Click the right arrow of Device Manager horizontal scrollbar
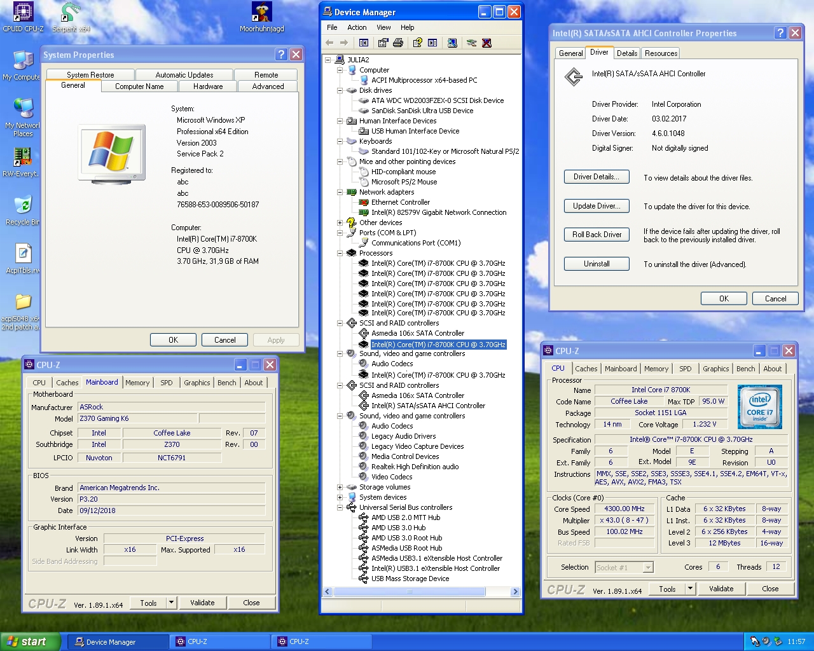The height and width of the screenshot is (651, 814). (515, 592)
